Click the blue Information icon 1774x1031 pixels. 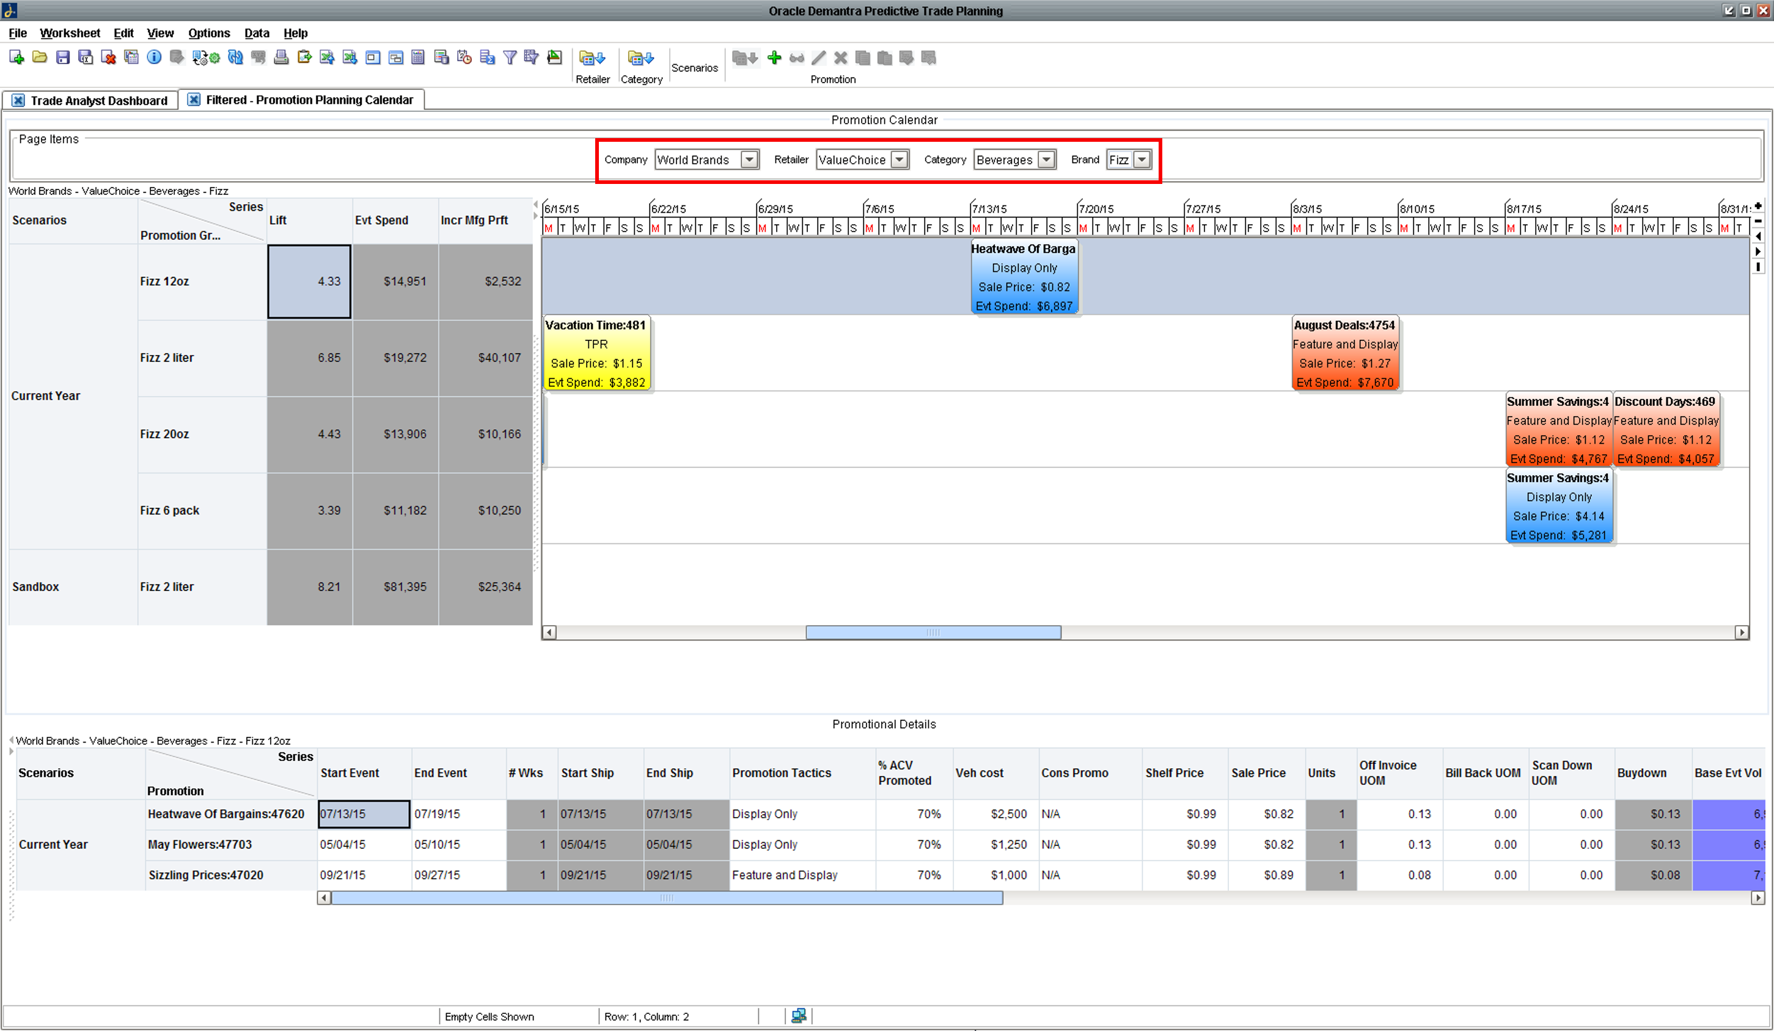[154, 57]
